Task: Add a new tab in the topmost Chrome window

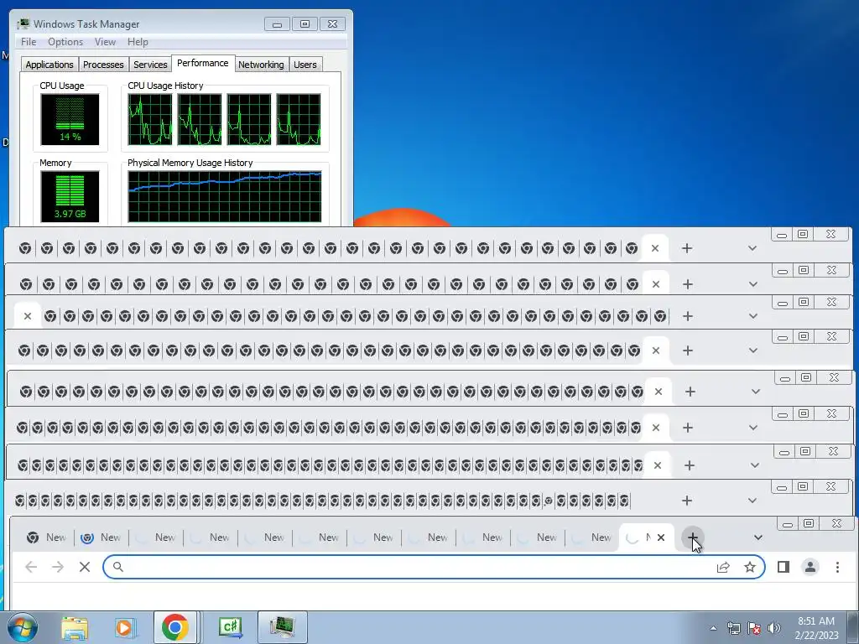Action: coord(687,248)
